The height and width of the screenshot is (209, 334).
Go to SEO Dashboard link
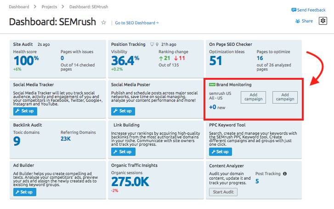coord(137,23)
